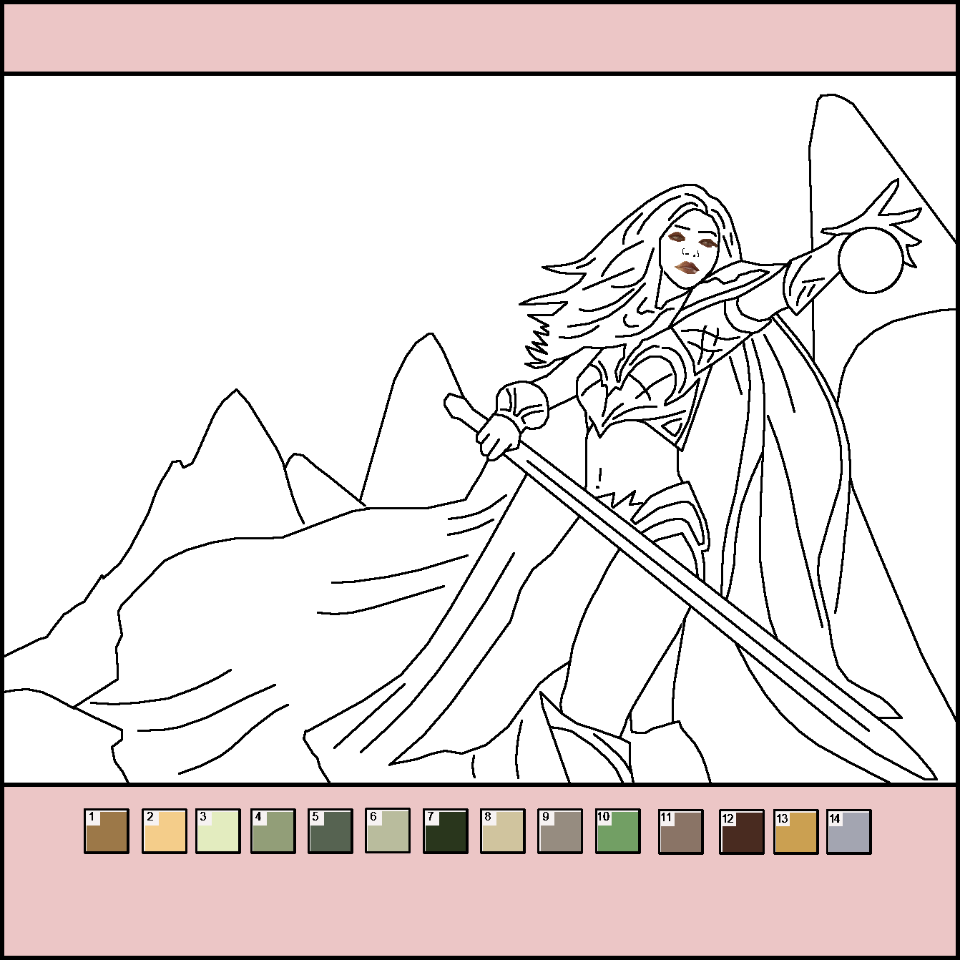Click the gloved hand gripping the sword
This screenshot has width=960, height=960.
499,435
